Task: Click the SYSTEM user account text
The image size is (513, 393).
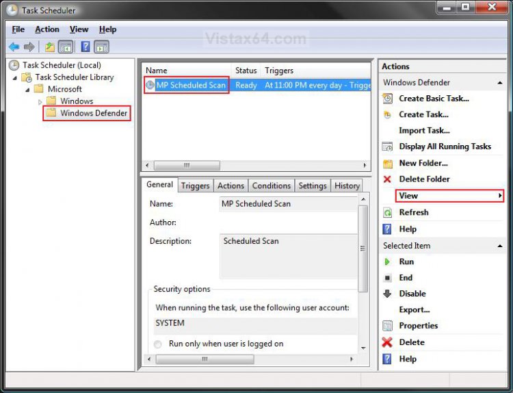Action: coord(170,323)
